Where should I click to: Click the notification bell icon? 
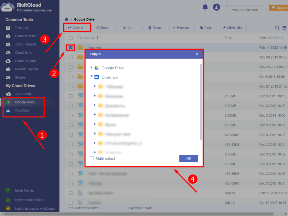(205, 7)
